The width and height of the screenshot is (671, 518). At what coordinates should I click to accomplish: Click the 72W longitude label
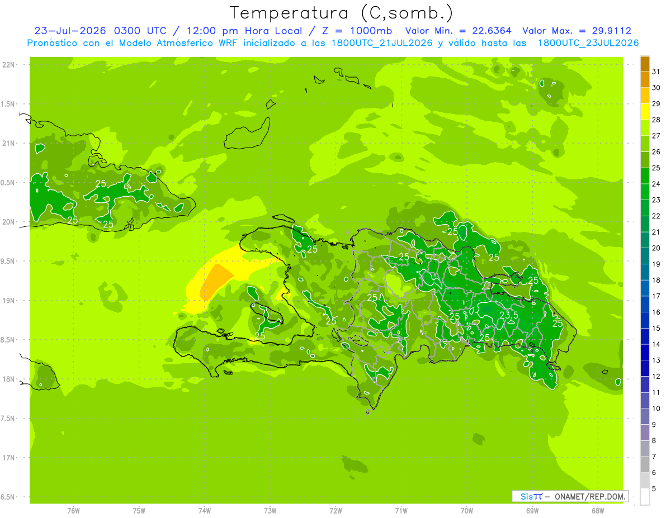pyautogui.click(x=335, y=510)
